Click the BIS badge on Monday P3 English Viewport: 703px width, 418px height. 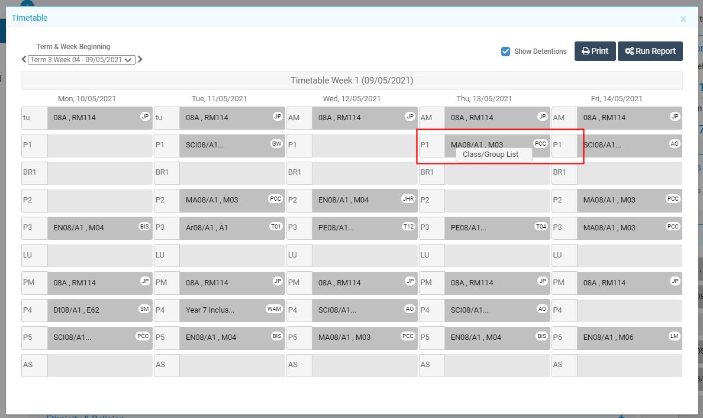[x=145, y=227]
